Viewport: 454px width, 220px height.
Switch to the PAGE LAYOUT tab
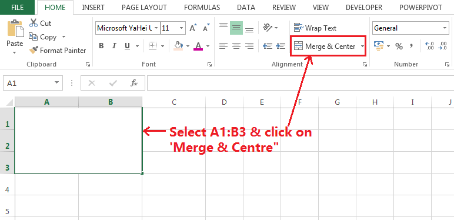click(144, 7)
